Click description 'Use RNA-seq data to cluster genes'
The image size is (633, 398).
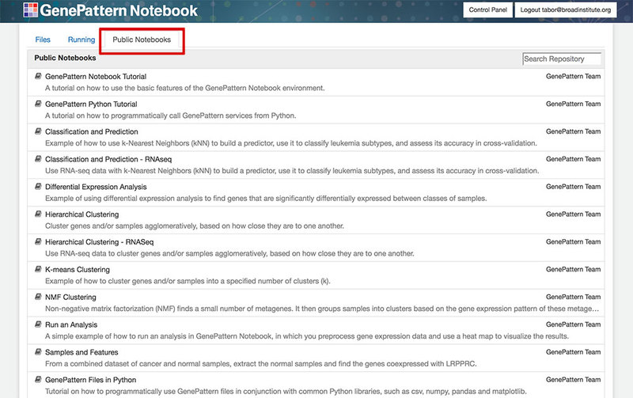coord(229,253)
